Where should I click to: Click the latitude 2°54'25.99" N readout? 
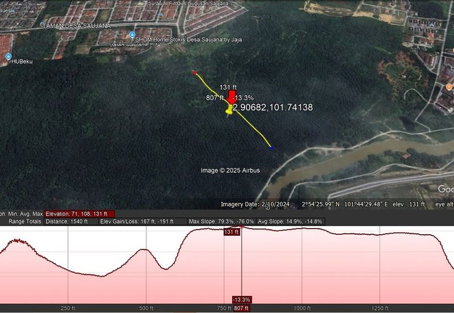(x=321, y=204)
